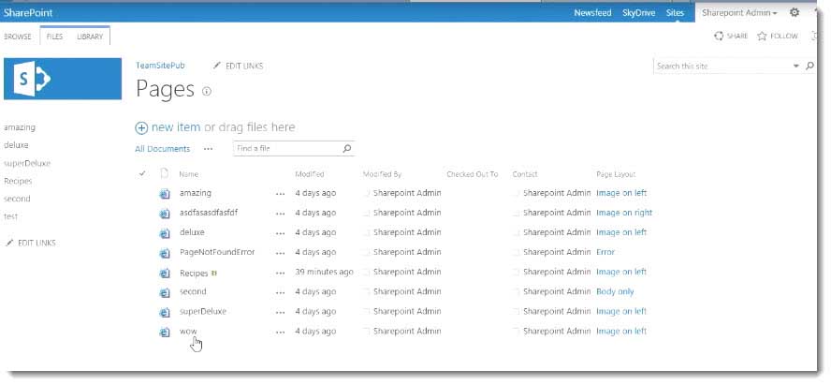Click the file icon of amazing page
Image resolution: width=831 pixels, height=385 pixels.
tap(165, 194)
